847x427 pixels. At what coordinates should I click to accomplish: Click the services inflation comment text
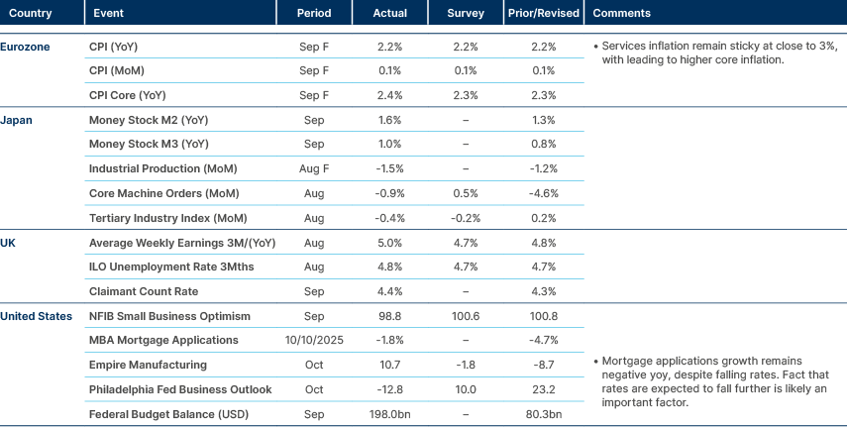coord(719,53)
